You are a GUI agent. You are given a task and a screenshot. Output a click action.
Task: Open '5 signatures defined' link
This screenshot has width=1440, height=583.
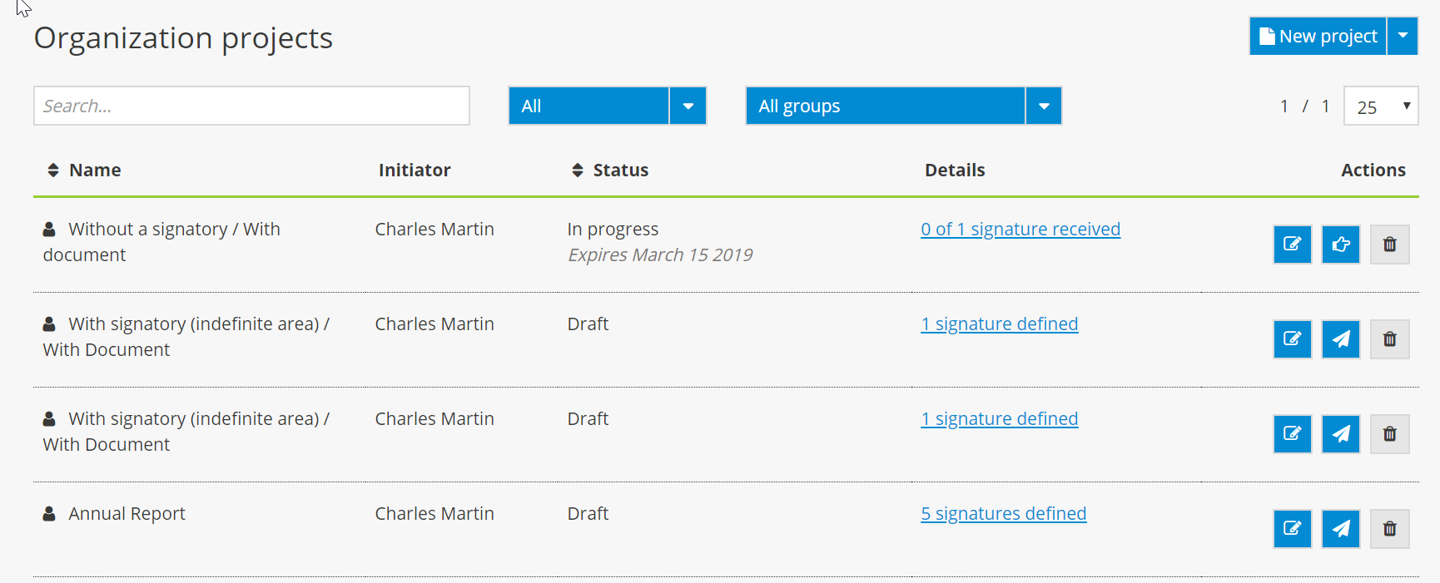pos(1003,513)
